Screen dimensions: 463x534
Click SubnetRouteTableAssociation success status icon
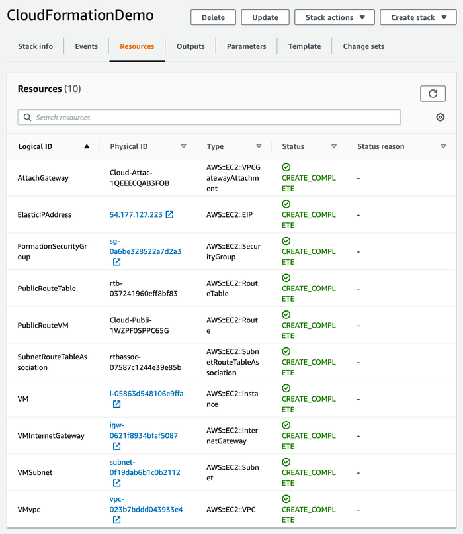(286, 351)
